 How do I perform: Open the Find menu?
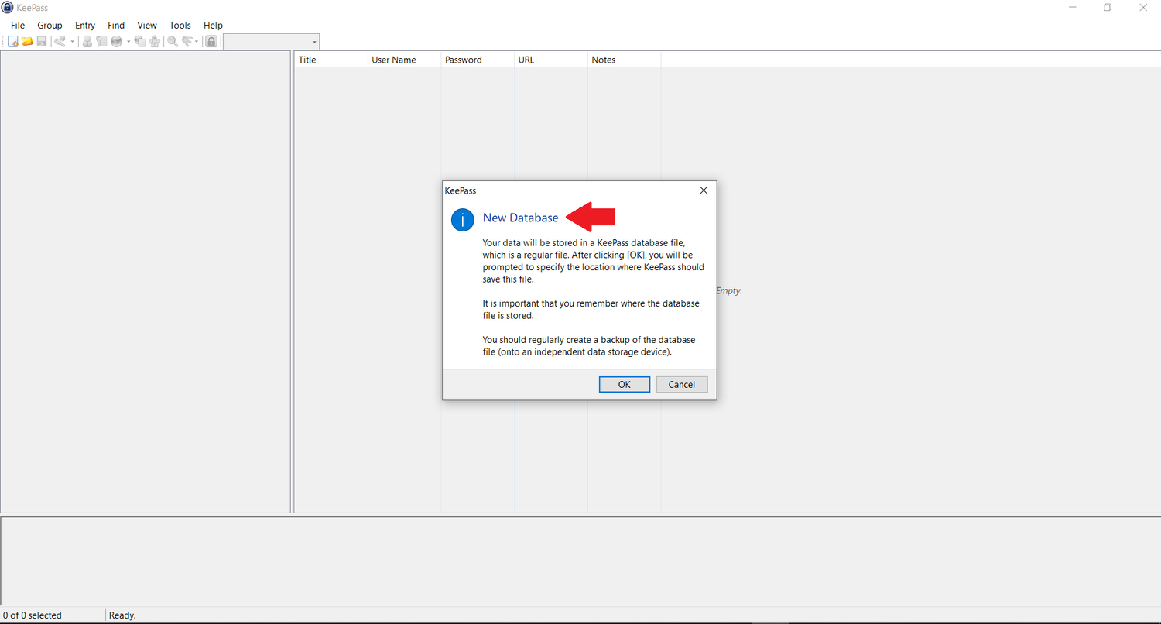(x=116, y=26)
